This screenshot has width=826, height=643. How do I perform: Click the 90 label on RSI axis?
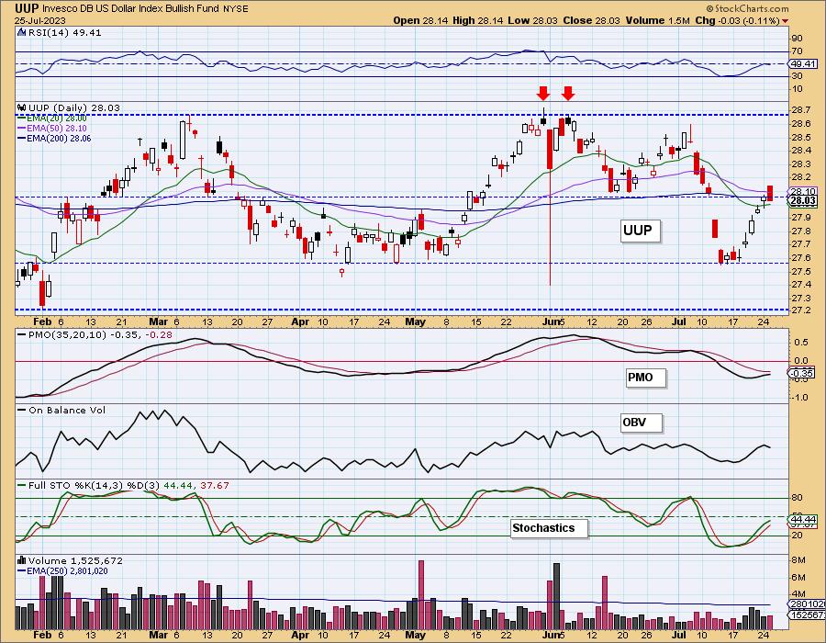tap(797, 39)
